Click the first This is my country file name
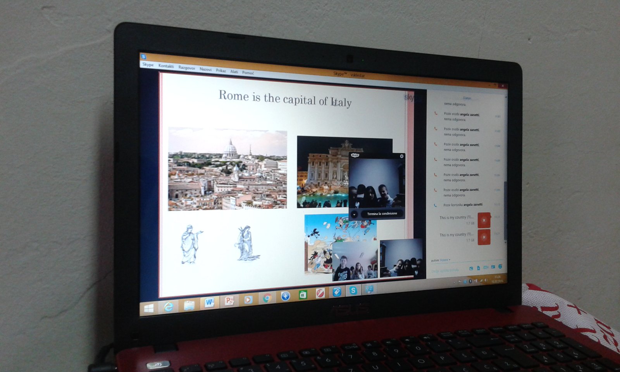620x372 pixels. tap(456, 217)
